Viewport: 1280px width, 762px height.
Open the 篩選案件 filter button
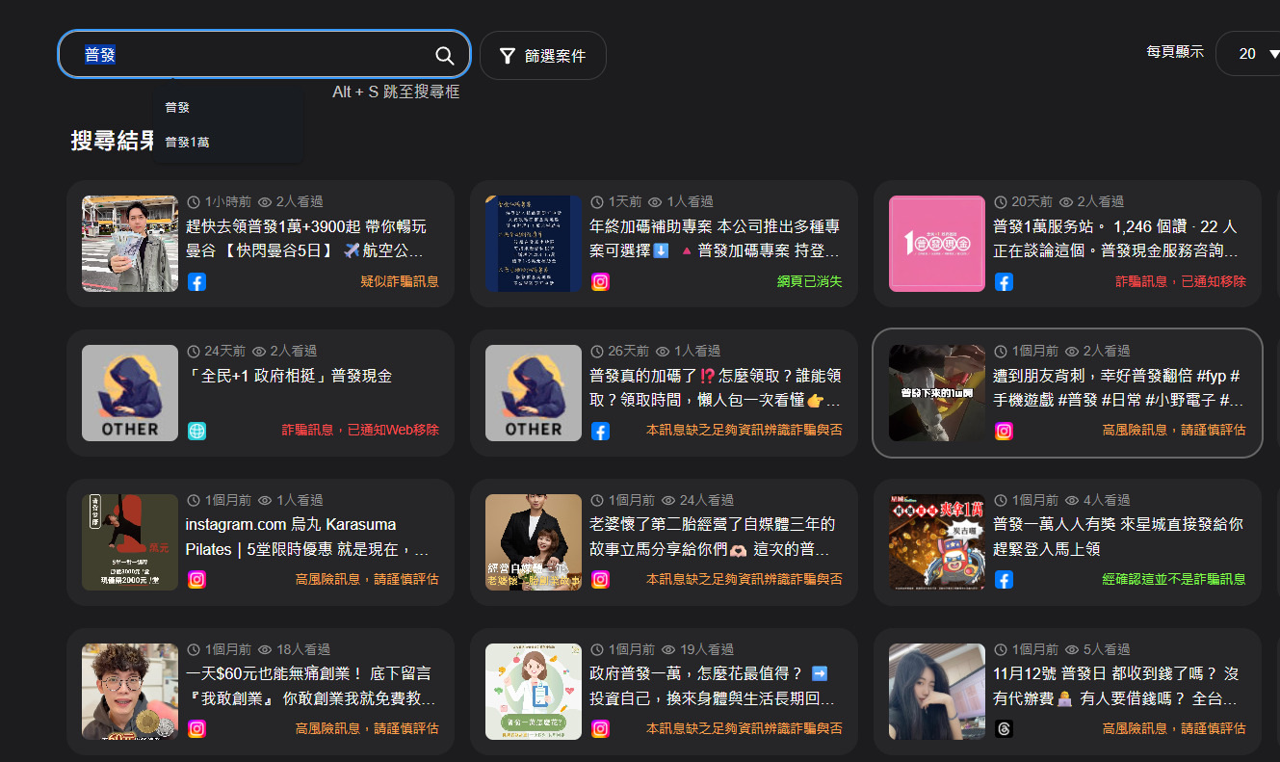pyautogui.click(x=543, y=56)
